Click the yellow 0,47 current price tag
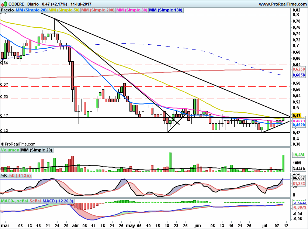 coord(297,116)
